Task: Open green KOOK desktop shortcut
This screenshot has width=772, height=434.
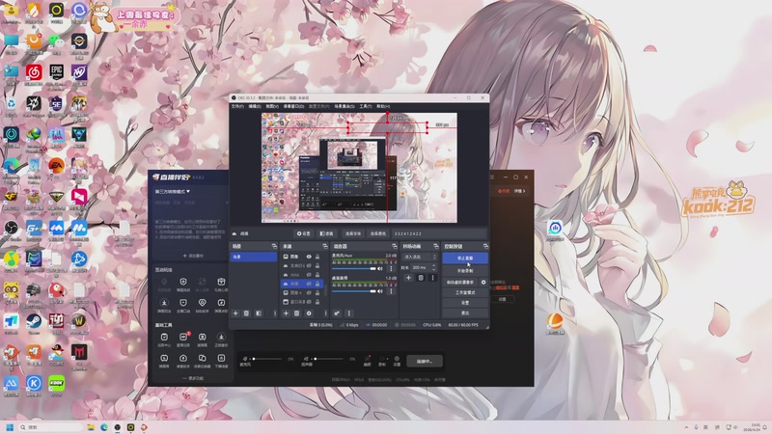Action: pos(57,384)
